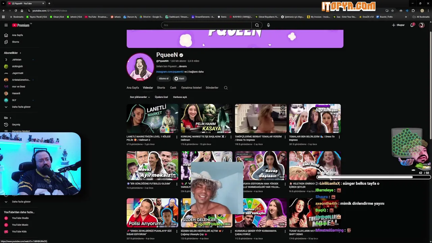Open more options for KUSMUKLU ŞEKER video

285,232
